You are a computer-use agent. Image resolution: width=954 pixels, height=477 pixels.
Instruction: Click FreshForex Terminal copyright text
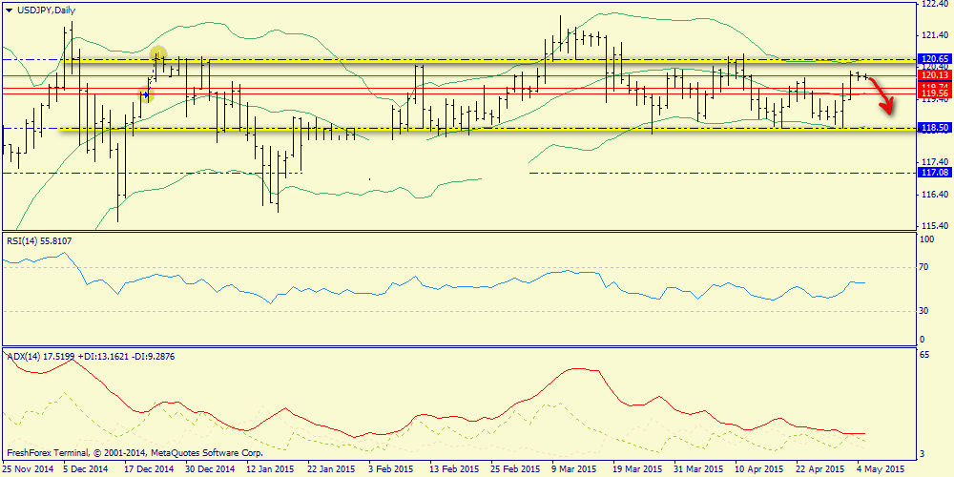(x=134, y=452)
